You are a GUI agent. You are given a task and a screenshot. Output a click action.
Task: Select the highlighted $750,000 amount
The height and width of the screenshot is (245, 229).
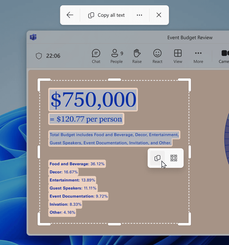click(93, 99)
